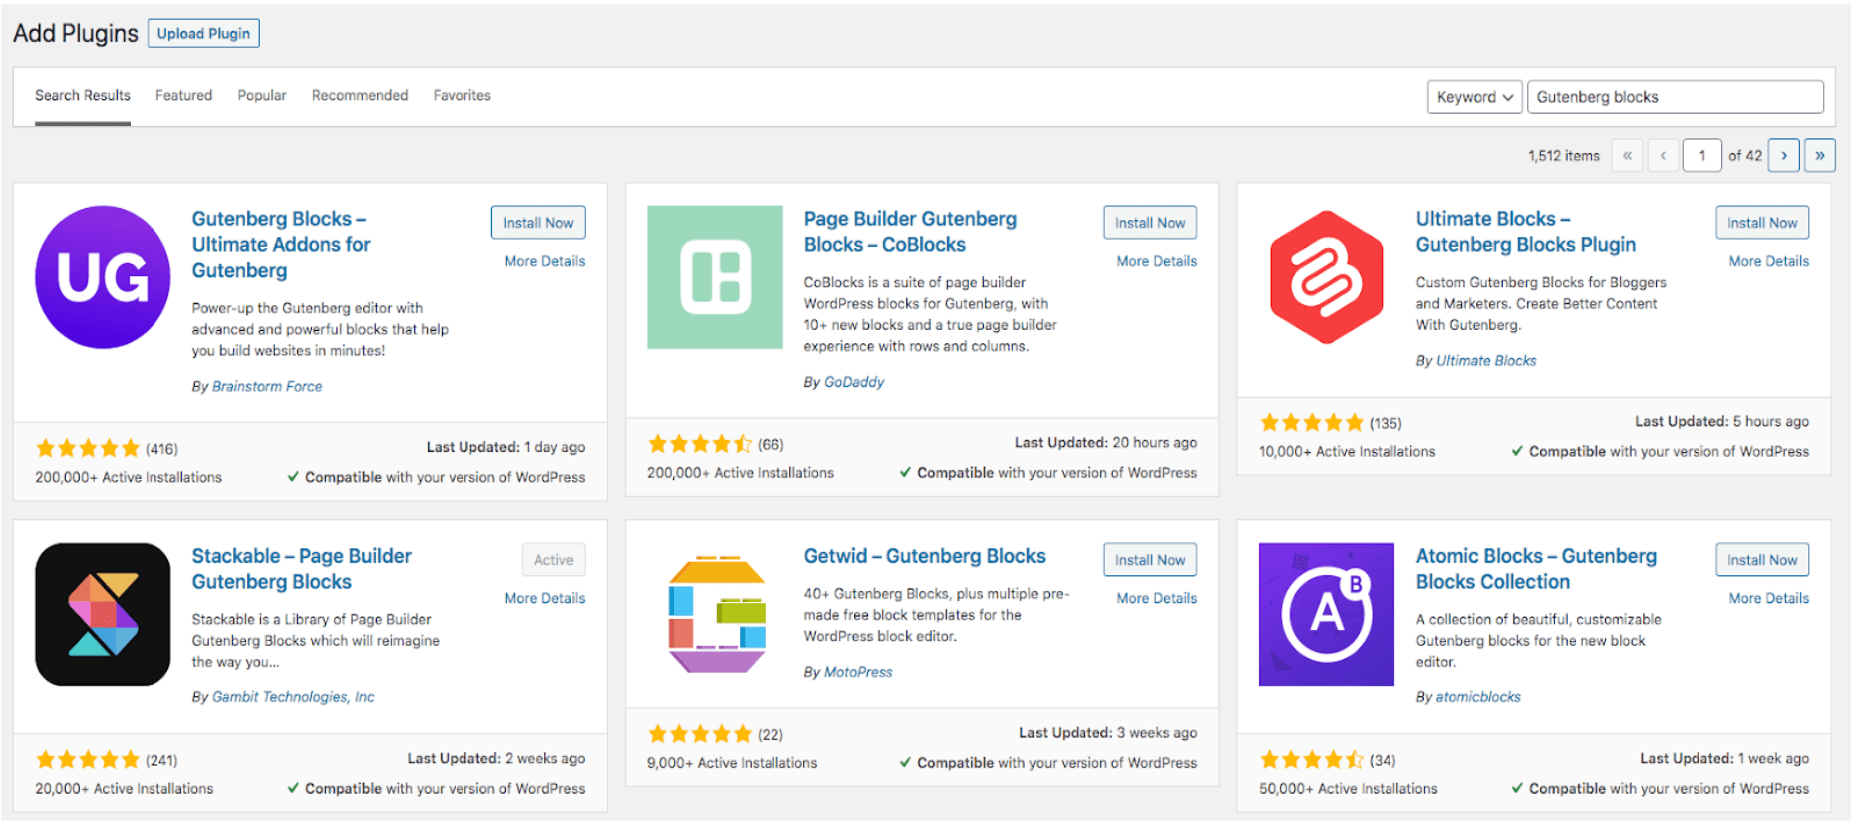Click Last Updated: 20 hours ago text
The image size is (1854, 826).
(x=1105, y=443)
